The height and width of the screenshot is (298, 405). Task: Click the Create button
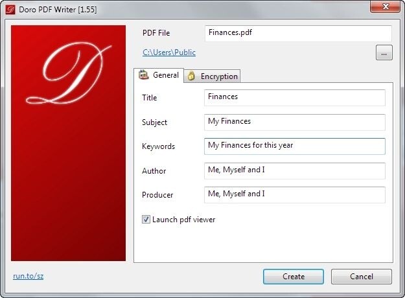pos(293,277)
